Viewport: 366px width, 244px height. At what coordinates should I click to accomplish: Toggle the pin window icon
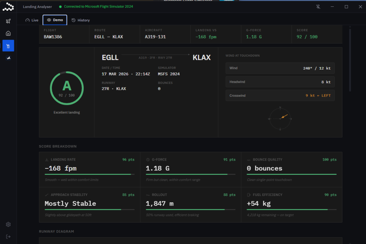pyautogui.click(x=318, y=6)
